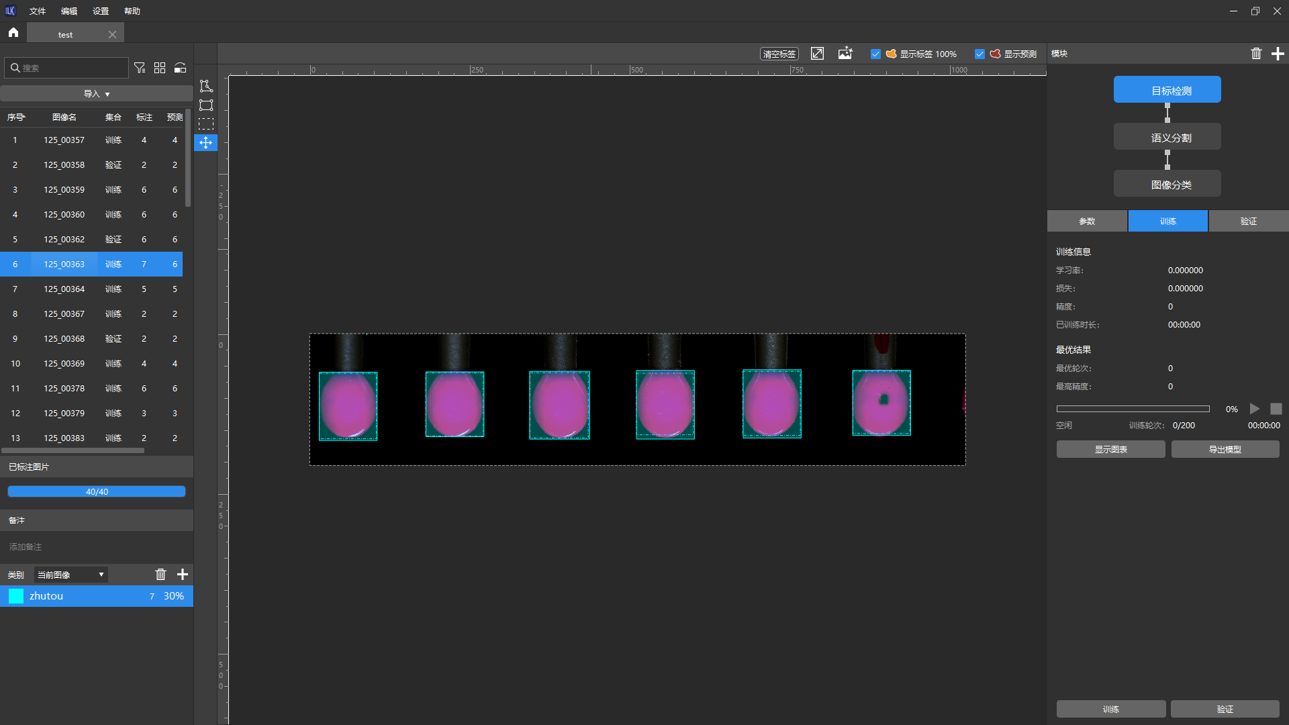
Task: Click the 图像名 column header
Action: 64,117
